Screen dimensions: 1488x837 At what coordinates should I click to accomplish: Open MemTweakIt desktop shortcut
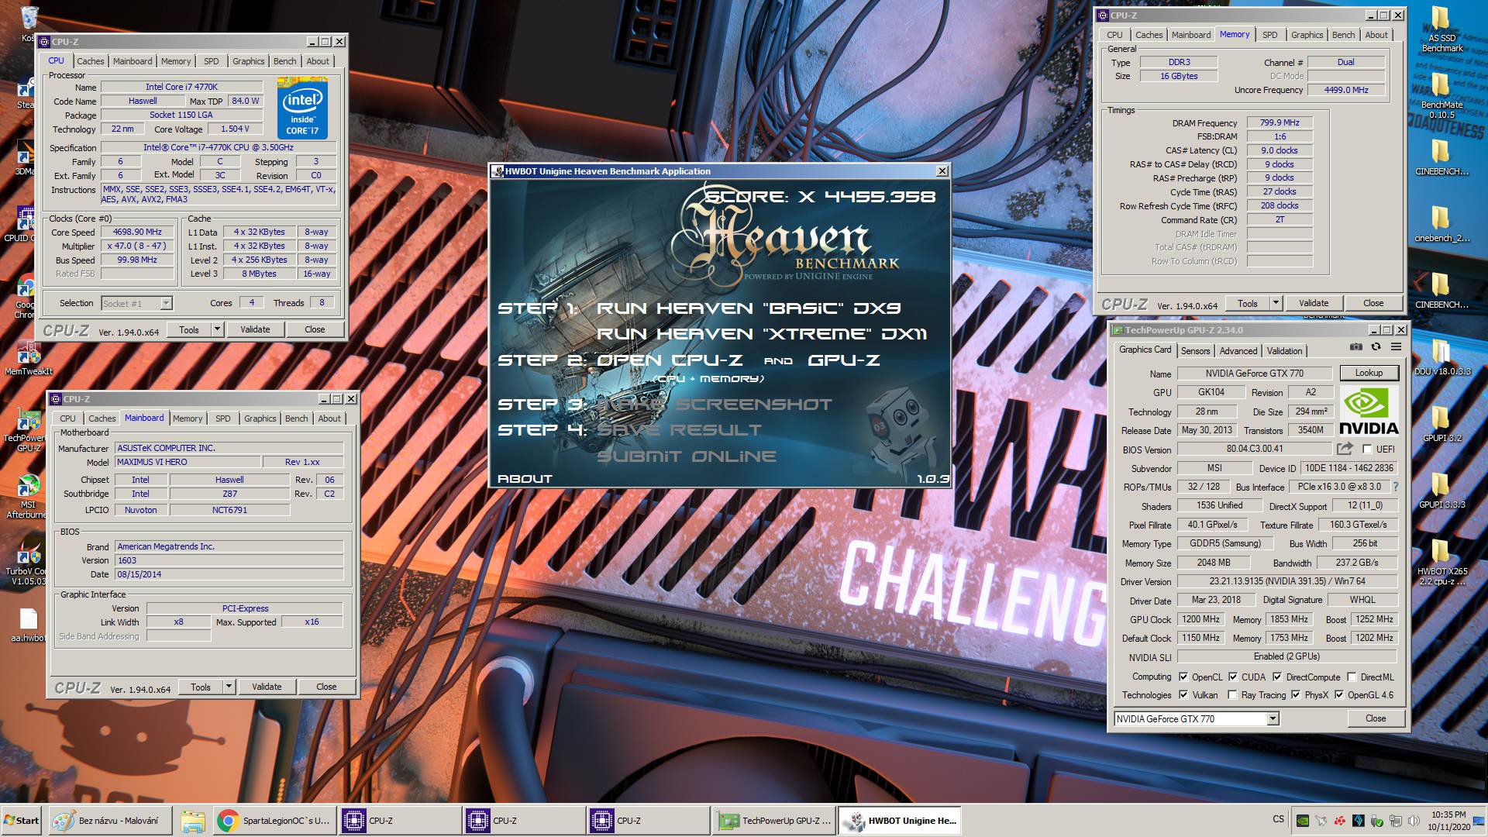tap(28, 360)
